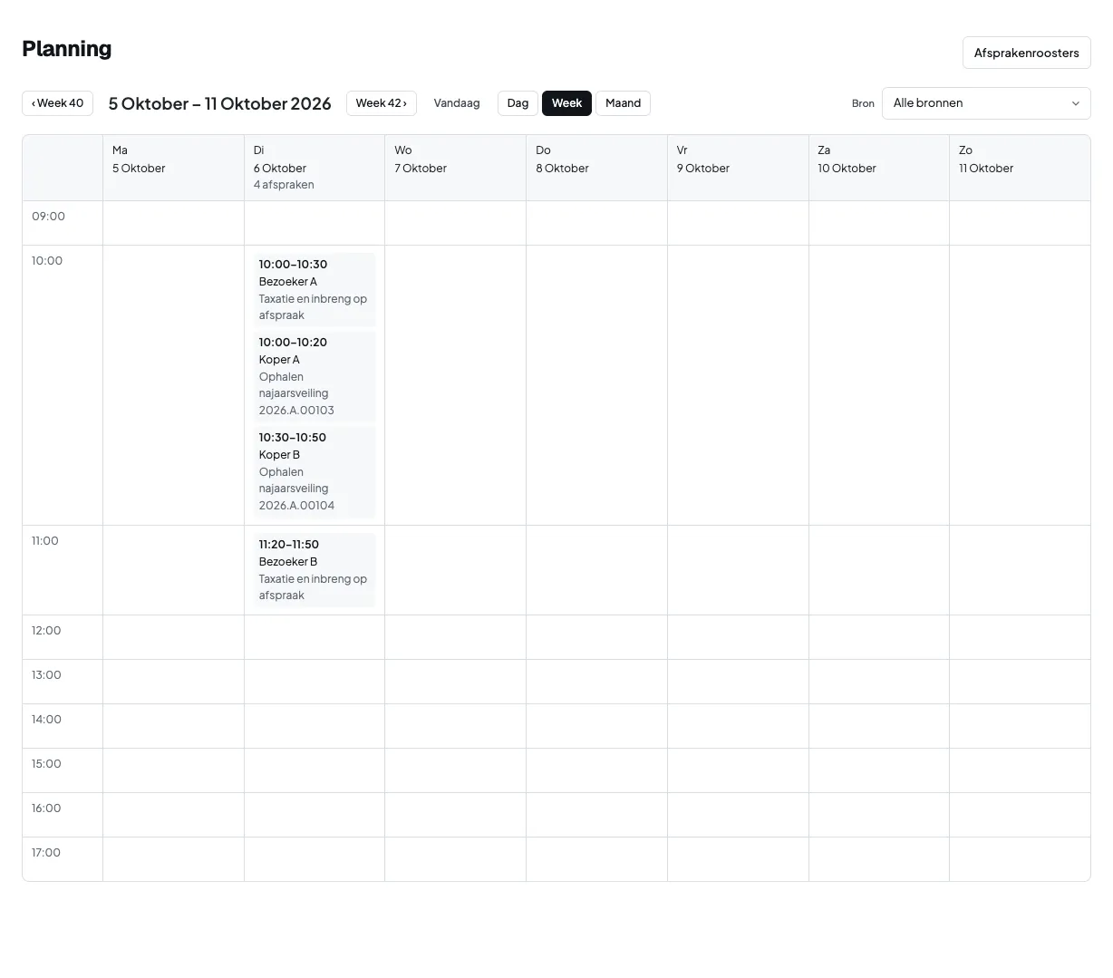The height and width of the screenshot is (978, 1113).
Task: Open the Alle bronnen dropdown
Action: tap(986, 103)
